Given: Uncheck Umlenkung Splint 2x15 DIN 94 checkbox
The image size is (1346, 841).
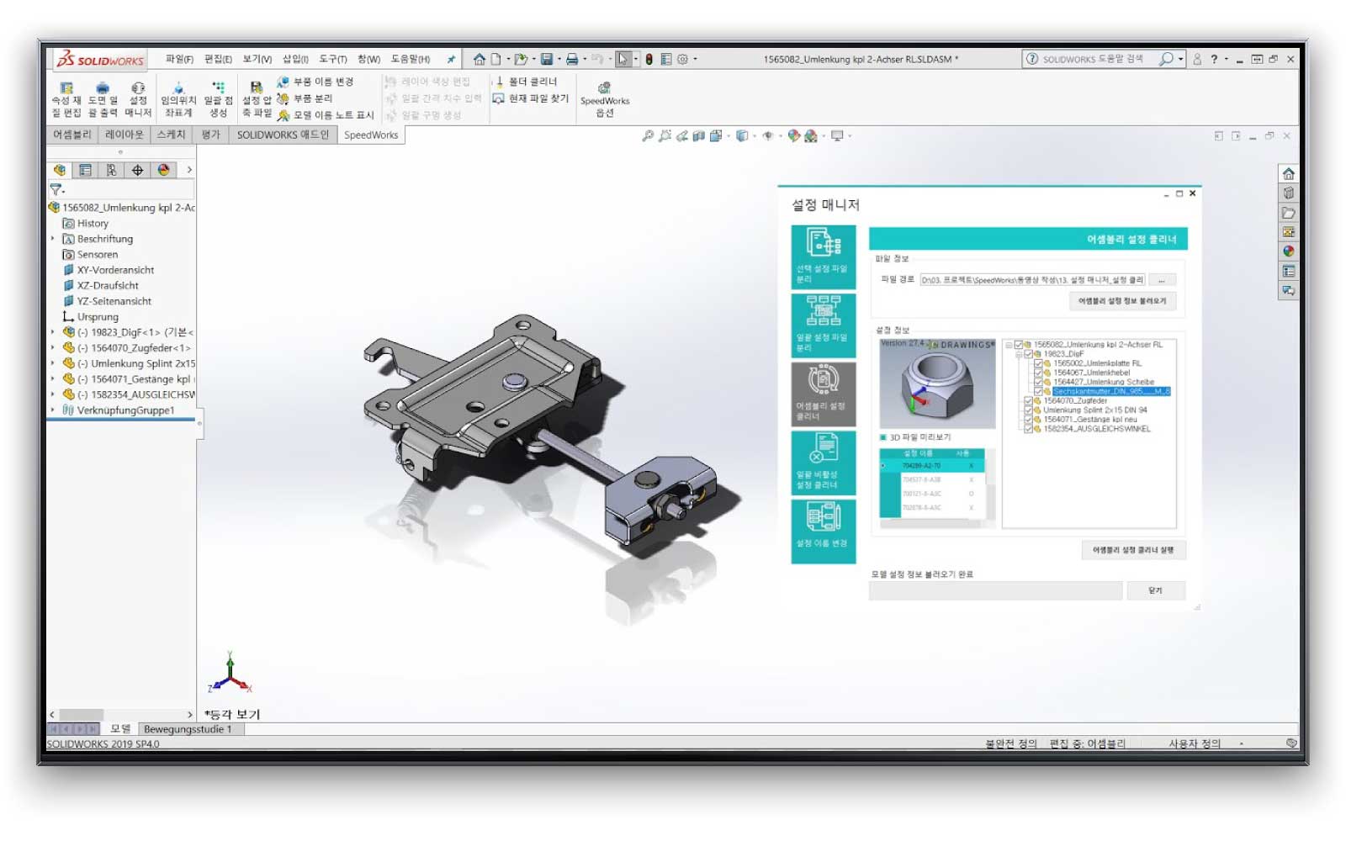Looking at the screenshot, I should coord(1028,410).
